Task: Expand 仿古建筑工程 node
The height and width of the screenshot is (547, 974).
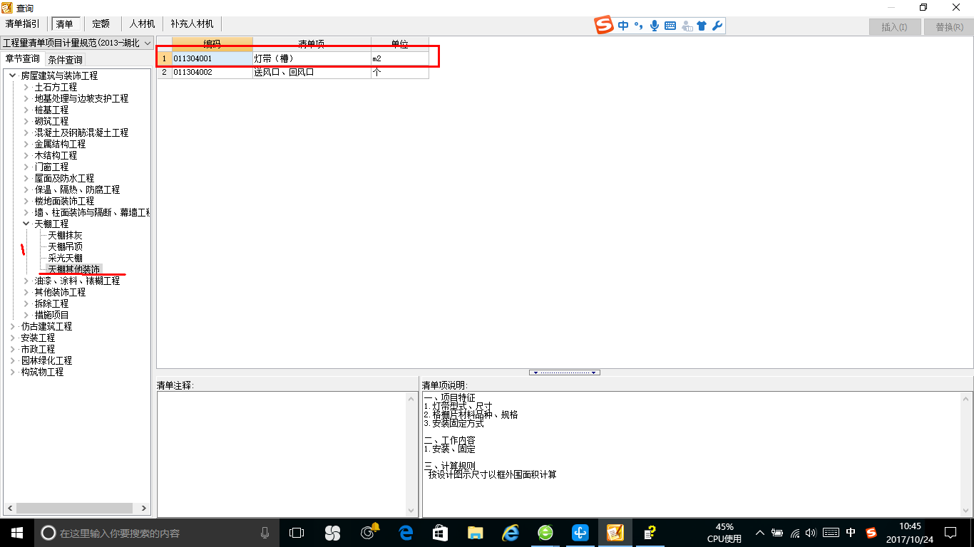Action: [12, 326]
